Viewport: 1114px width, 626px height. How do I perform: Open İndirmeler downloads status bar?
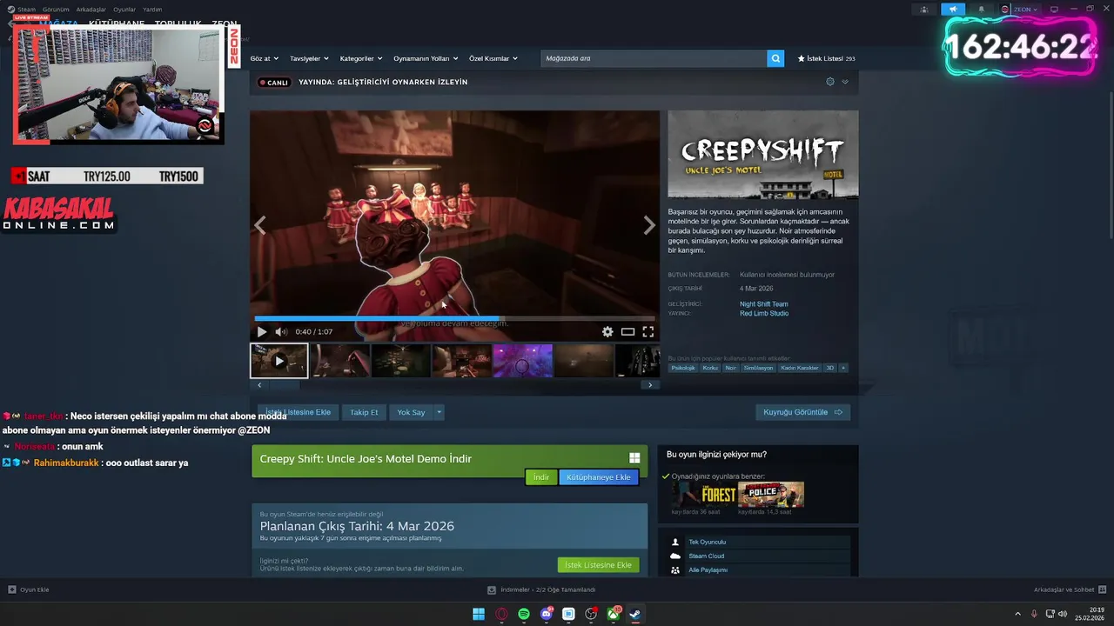541,589
